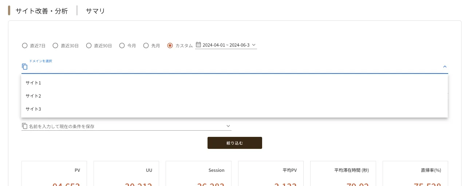Collapse the domain dropdown with up chevron
The height and width of the screenshot is (186, 466).
[445, 67]
